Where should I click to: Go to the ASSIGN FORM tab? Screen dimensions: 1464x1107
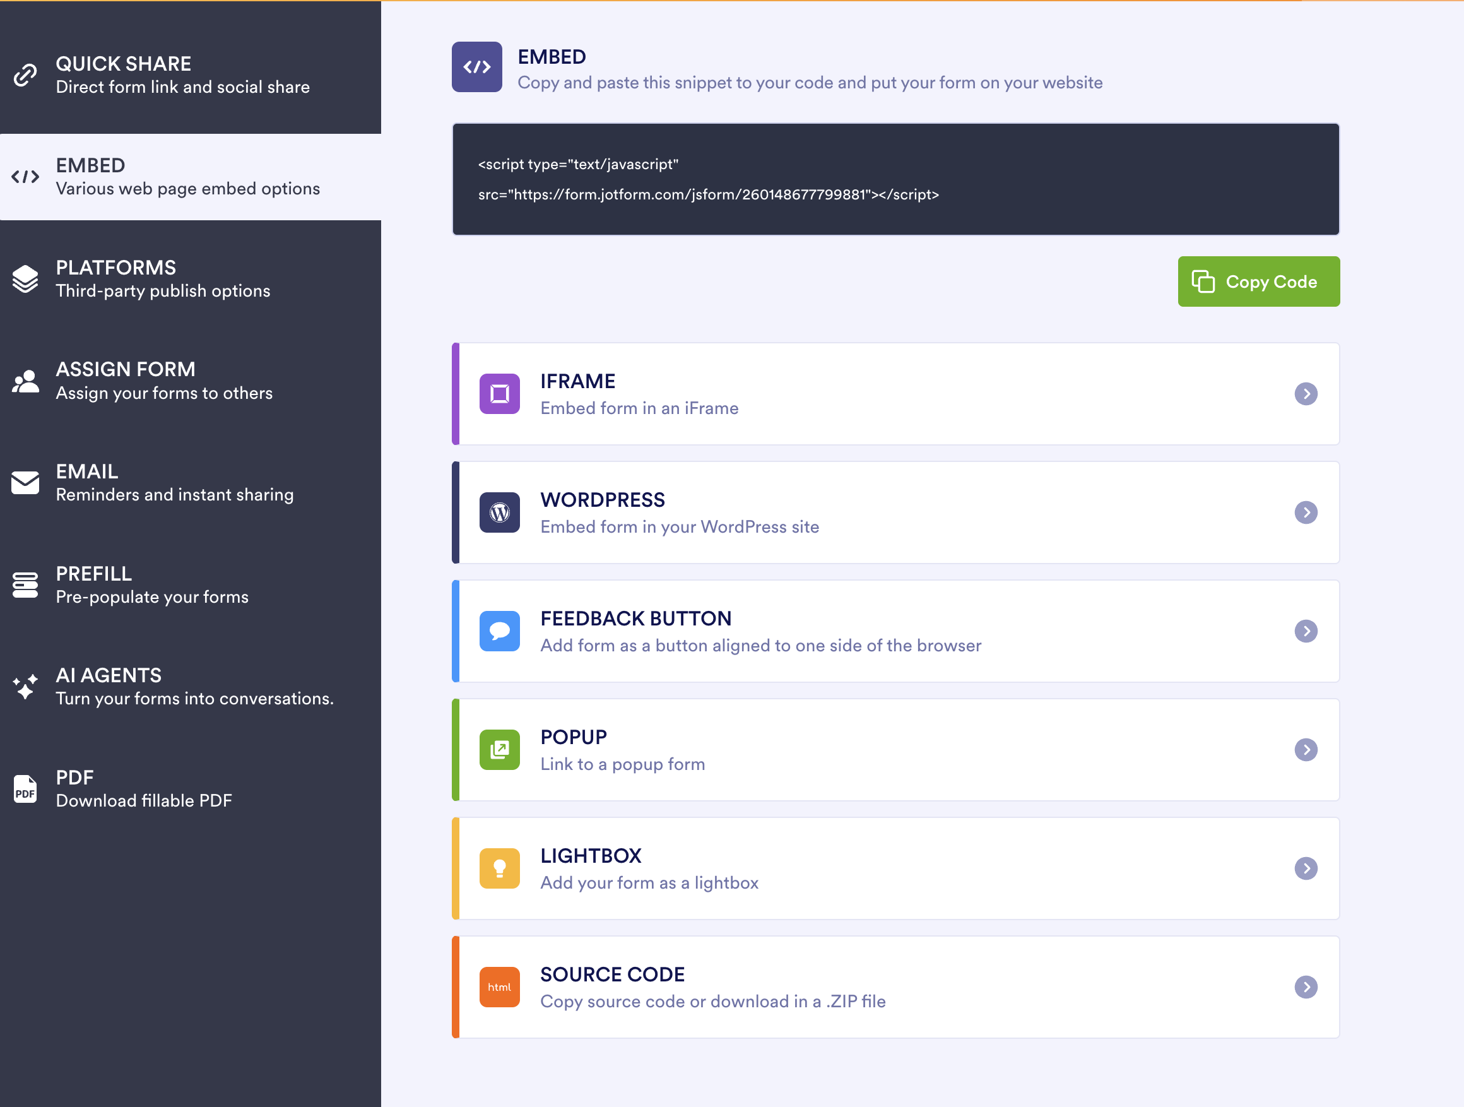tap(191, 381)
